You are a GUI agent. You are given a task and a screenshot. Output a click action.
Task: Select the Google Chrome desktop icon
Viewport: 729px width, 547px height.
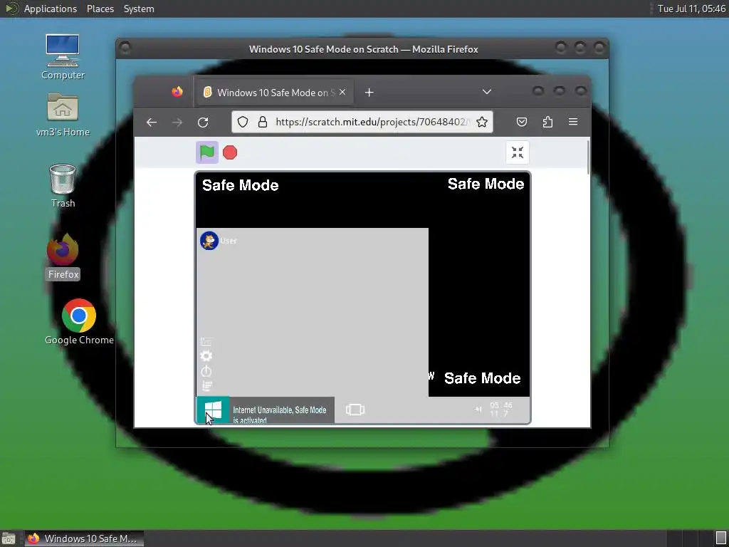pyautogui.click(x=79, y=322)
